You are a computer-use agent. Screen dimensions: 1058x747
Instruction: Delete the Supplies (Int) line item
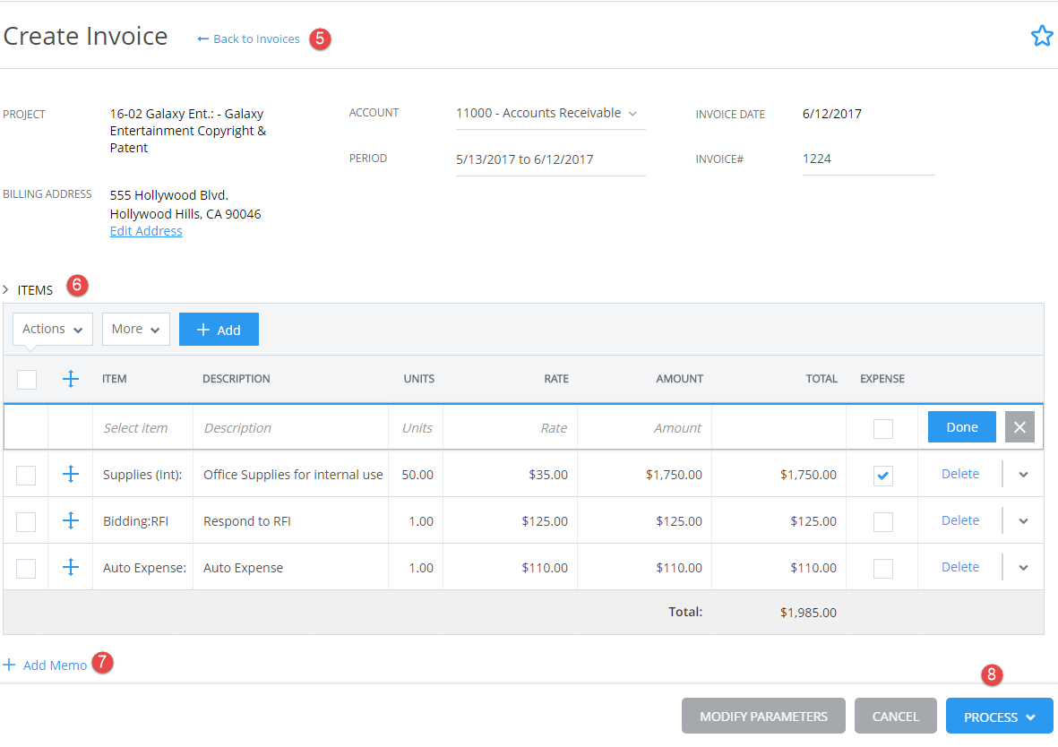click(x=959, y=474)
